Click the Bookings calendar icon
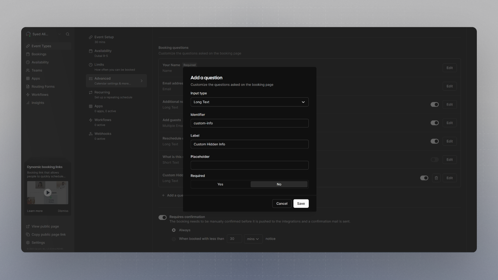498x280 pixels. click(x=28, y=54)
